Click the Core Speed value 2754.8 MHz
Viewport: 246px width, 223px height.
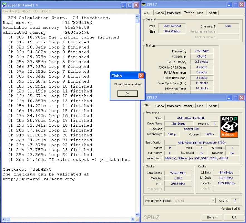(x=178, y=173)
